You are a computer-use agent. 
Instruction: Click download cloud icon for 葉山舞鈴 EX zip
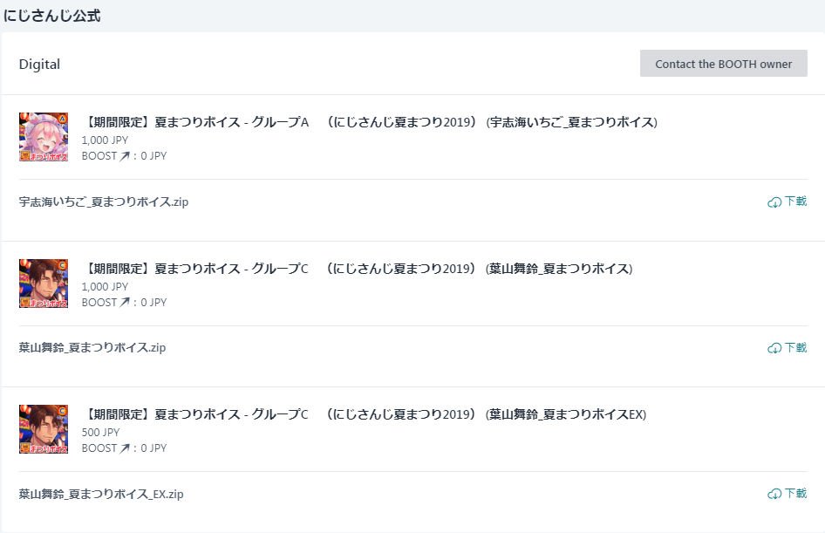[x=774, y=494]
